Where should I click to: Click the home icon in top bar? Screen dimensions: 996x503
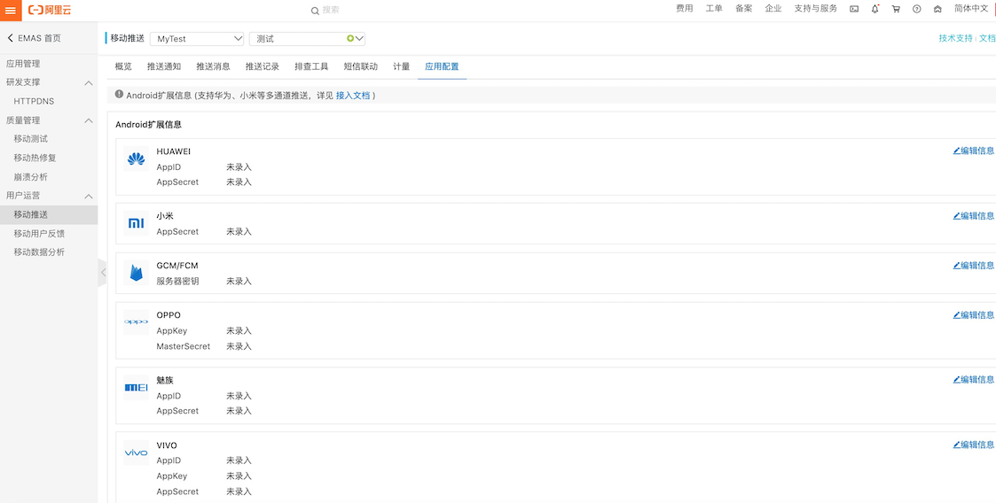pyautogui.click(x=937, y=9)
